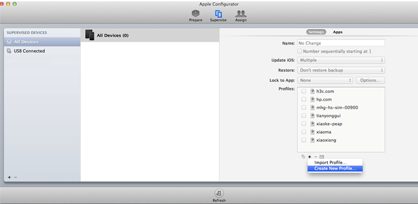
Task: Click the hp.com profile icon
Action: click(313, 99)
